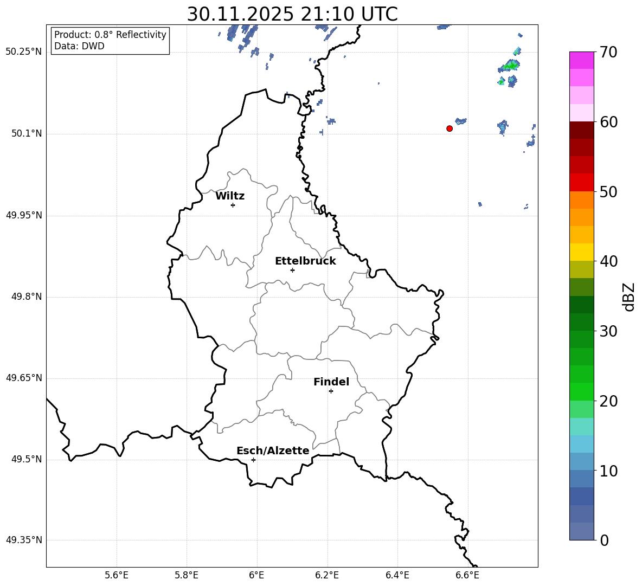
Task: Pick the magenta top colorbar segment
Action: pos(582,61)
